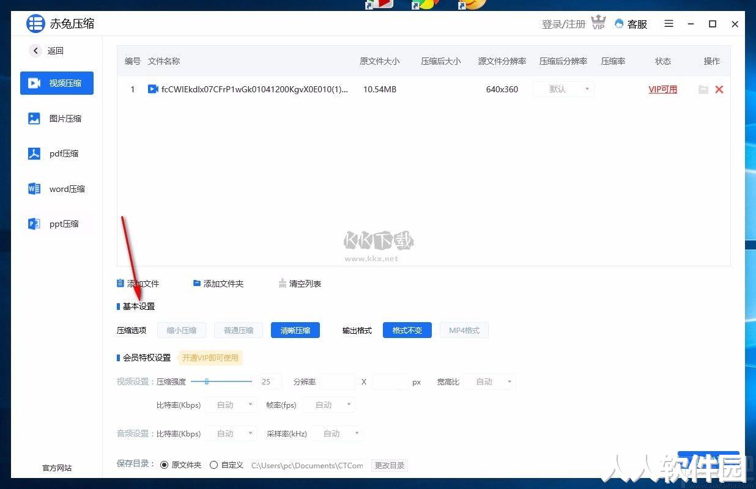Click 添加文件 button
The width and height of the screenshot is (756, 489).
[x=138, y=284]
